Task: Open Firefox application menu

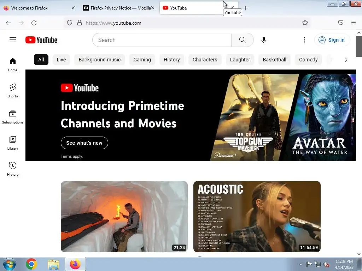Action: (x=354, y=23)
